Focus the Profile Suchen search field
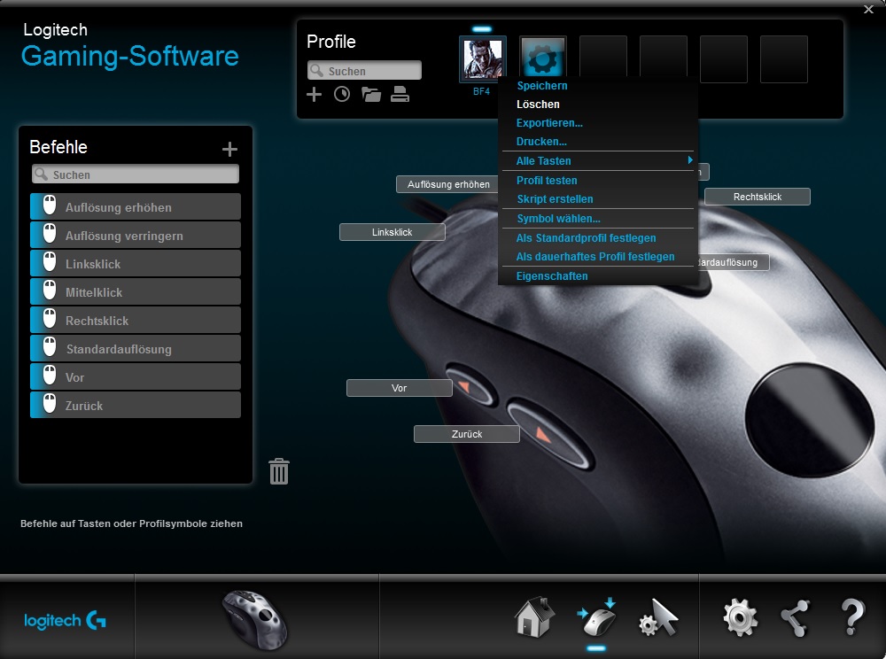This screenshot has height=659, width=886. click(364, 71)
